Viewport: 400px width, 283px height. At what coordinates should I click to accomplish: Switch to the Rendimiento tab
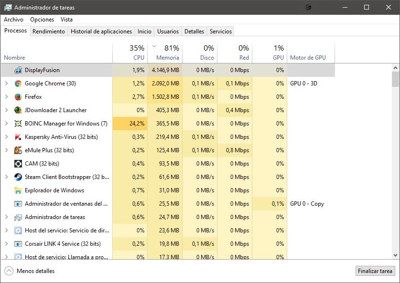coord(49,31)
